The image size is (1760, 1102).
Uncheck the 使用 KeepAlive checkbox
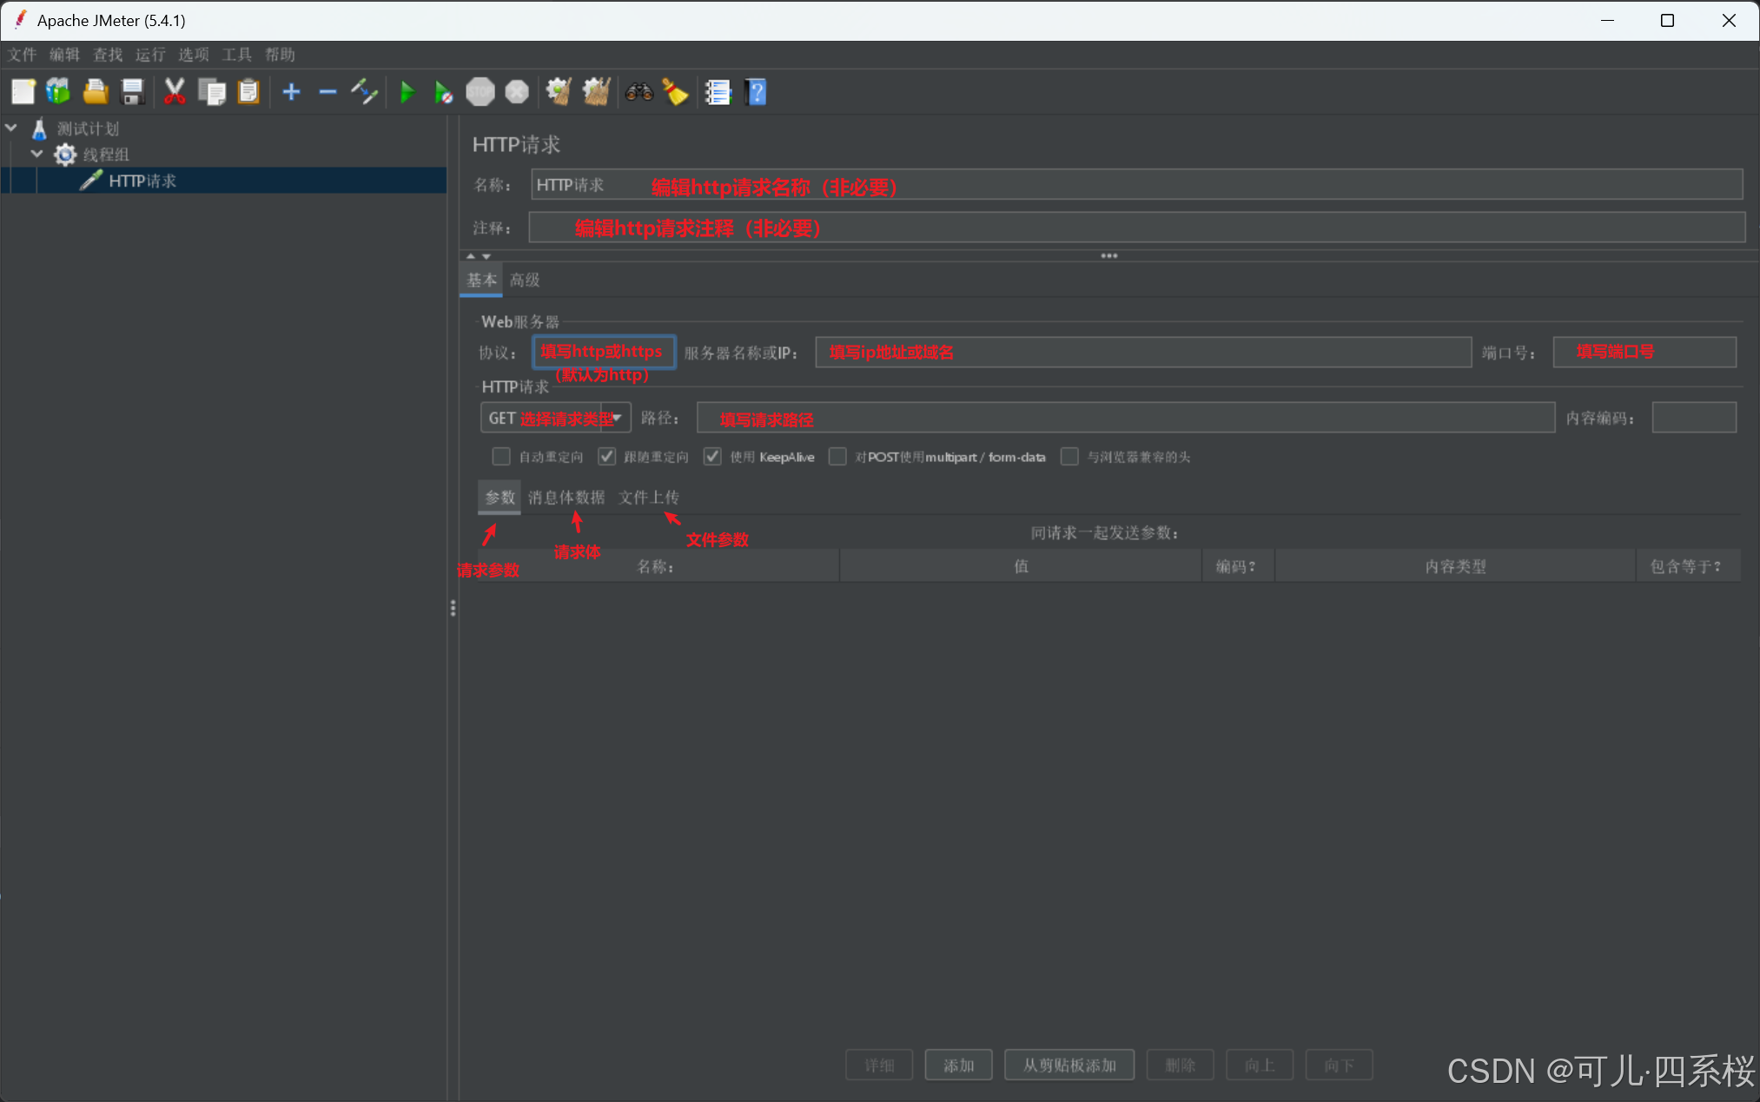(x=712, y=457)
